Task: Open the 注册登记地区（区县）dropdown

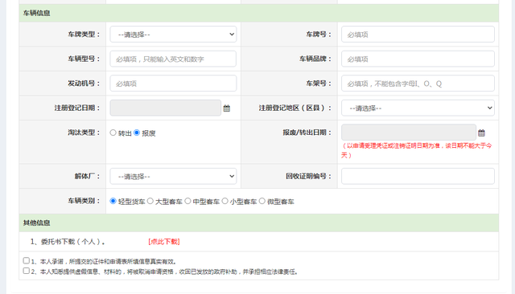Action: point(418,108)
